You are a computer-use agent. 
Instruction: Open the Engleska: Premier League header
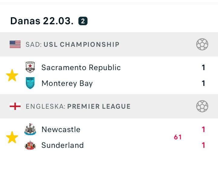click(78, 106)
